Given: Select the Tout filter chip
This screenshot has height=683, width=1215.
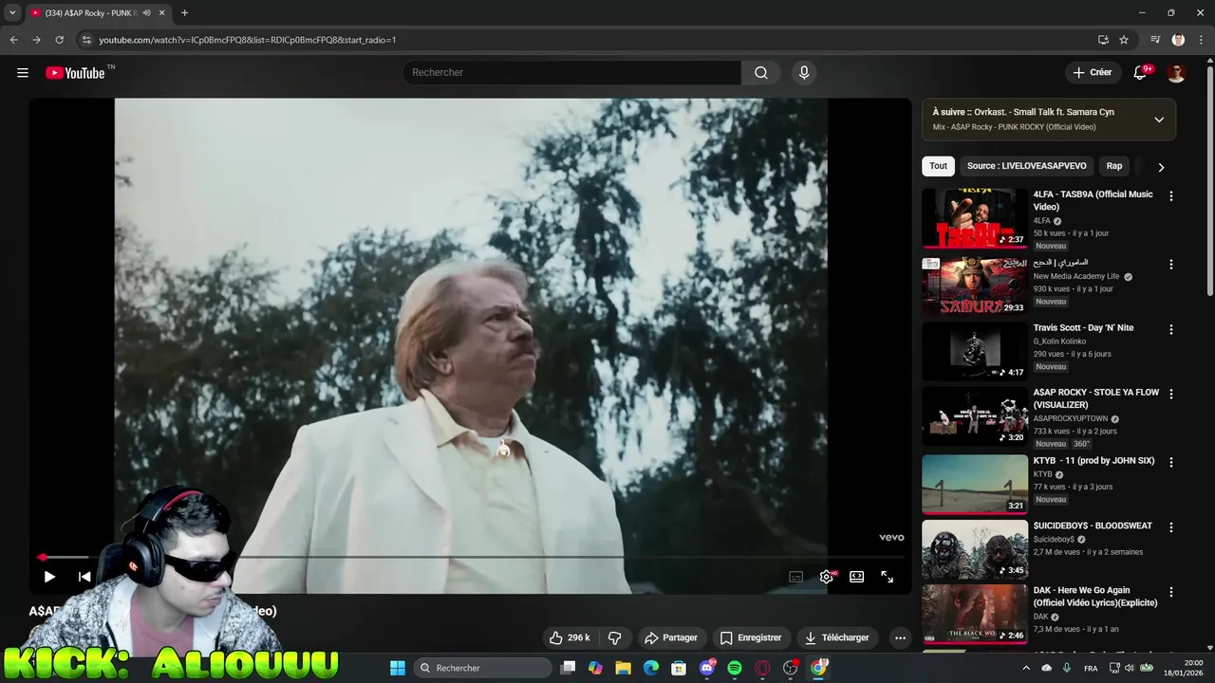Looking at the screenshot, I should point(938,166).
